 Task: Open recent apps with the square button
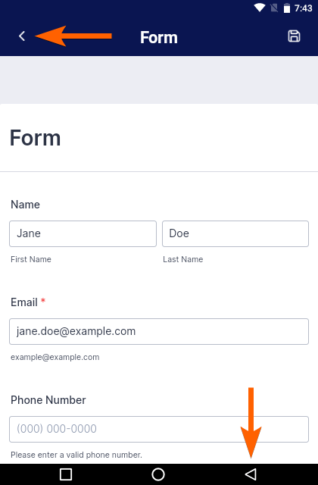coord(66,474)
